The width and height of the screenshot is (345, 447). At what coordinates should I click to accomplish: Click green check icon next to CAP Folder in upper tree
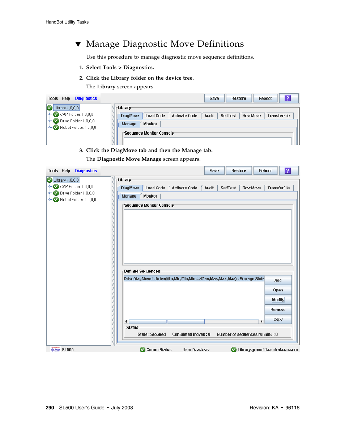tap(56, 114)
